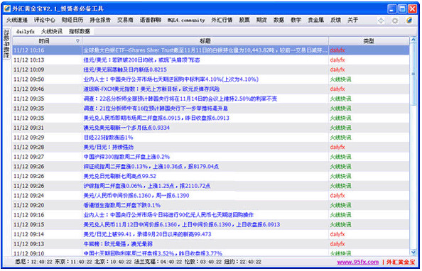Open the 美元/日元上破99.41 headline
The image size is (422, 271).
147,234
